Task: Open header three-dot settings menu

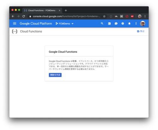Action: pyautogui.click(x=136, y=24)
